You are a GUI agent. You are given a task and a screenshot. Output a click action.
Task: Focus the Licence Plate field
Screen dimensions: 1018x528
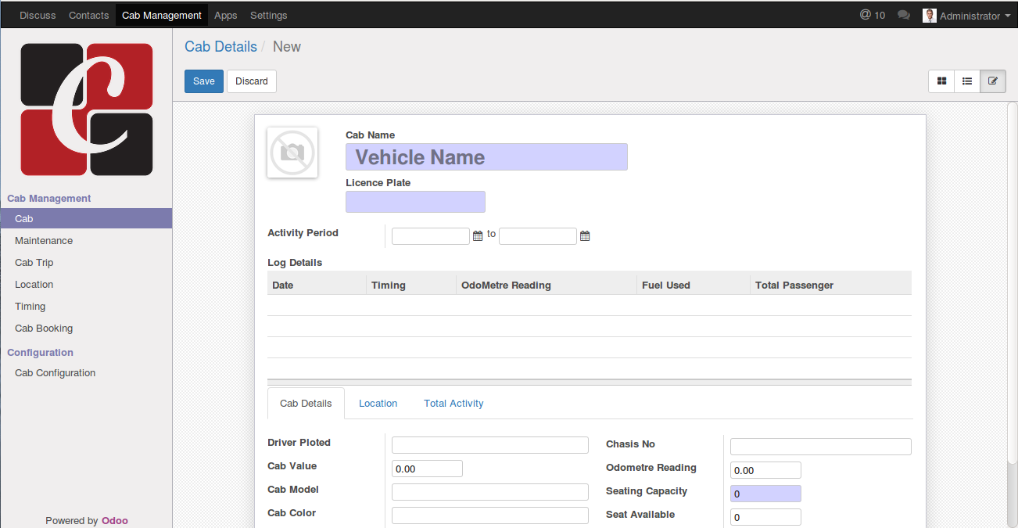(x=415, y=202)
